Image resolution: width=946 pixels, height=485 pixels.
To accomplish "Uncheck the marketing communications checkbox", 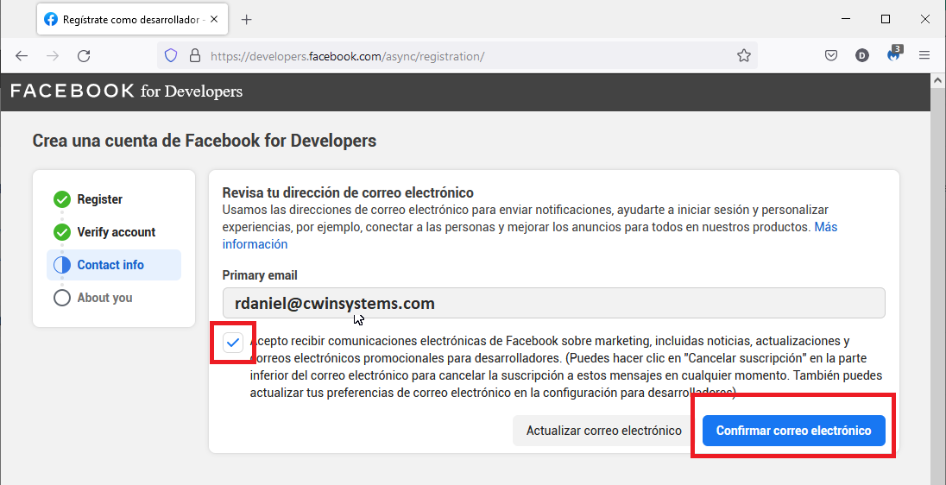I will (233, 343).
